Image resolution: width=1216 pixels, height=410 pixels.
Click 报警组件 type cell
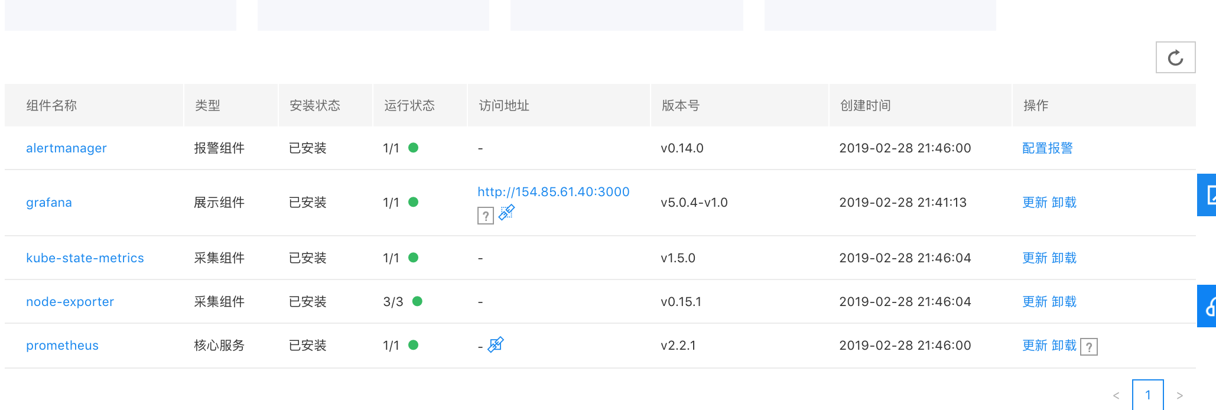[219, 148]
